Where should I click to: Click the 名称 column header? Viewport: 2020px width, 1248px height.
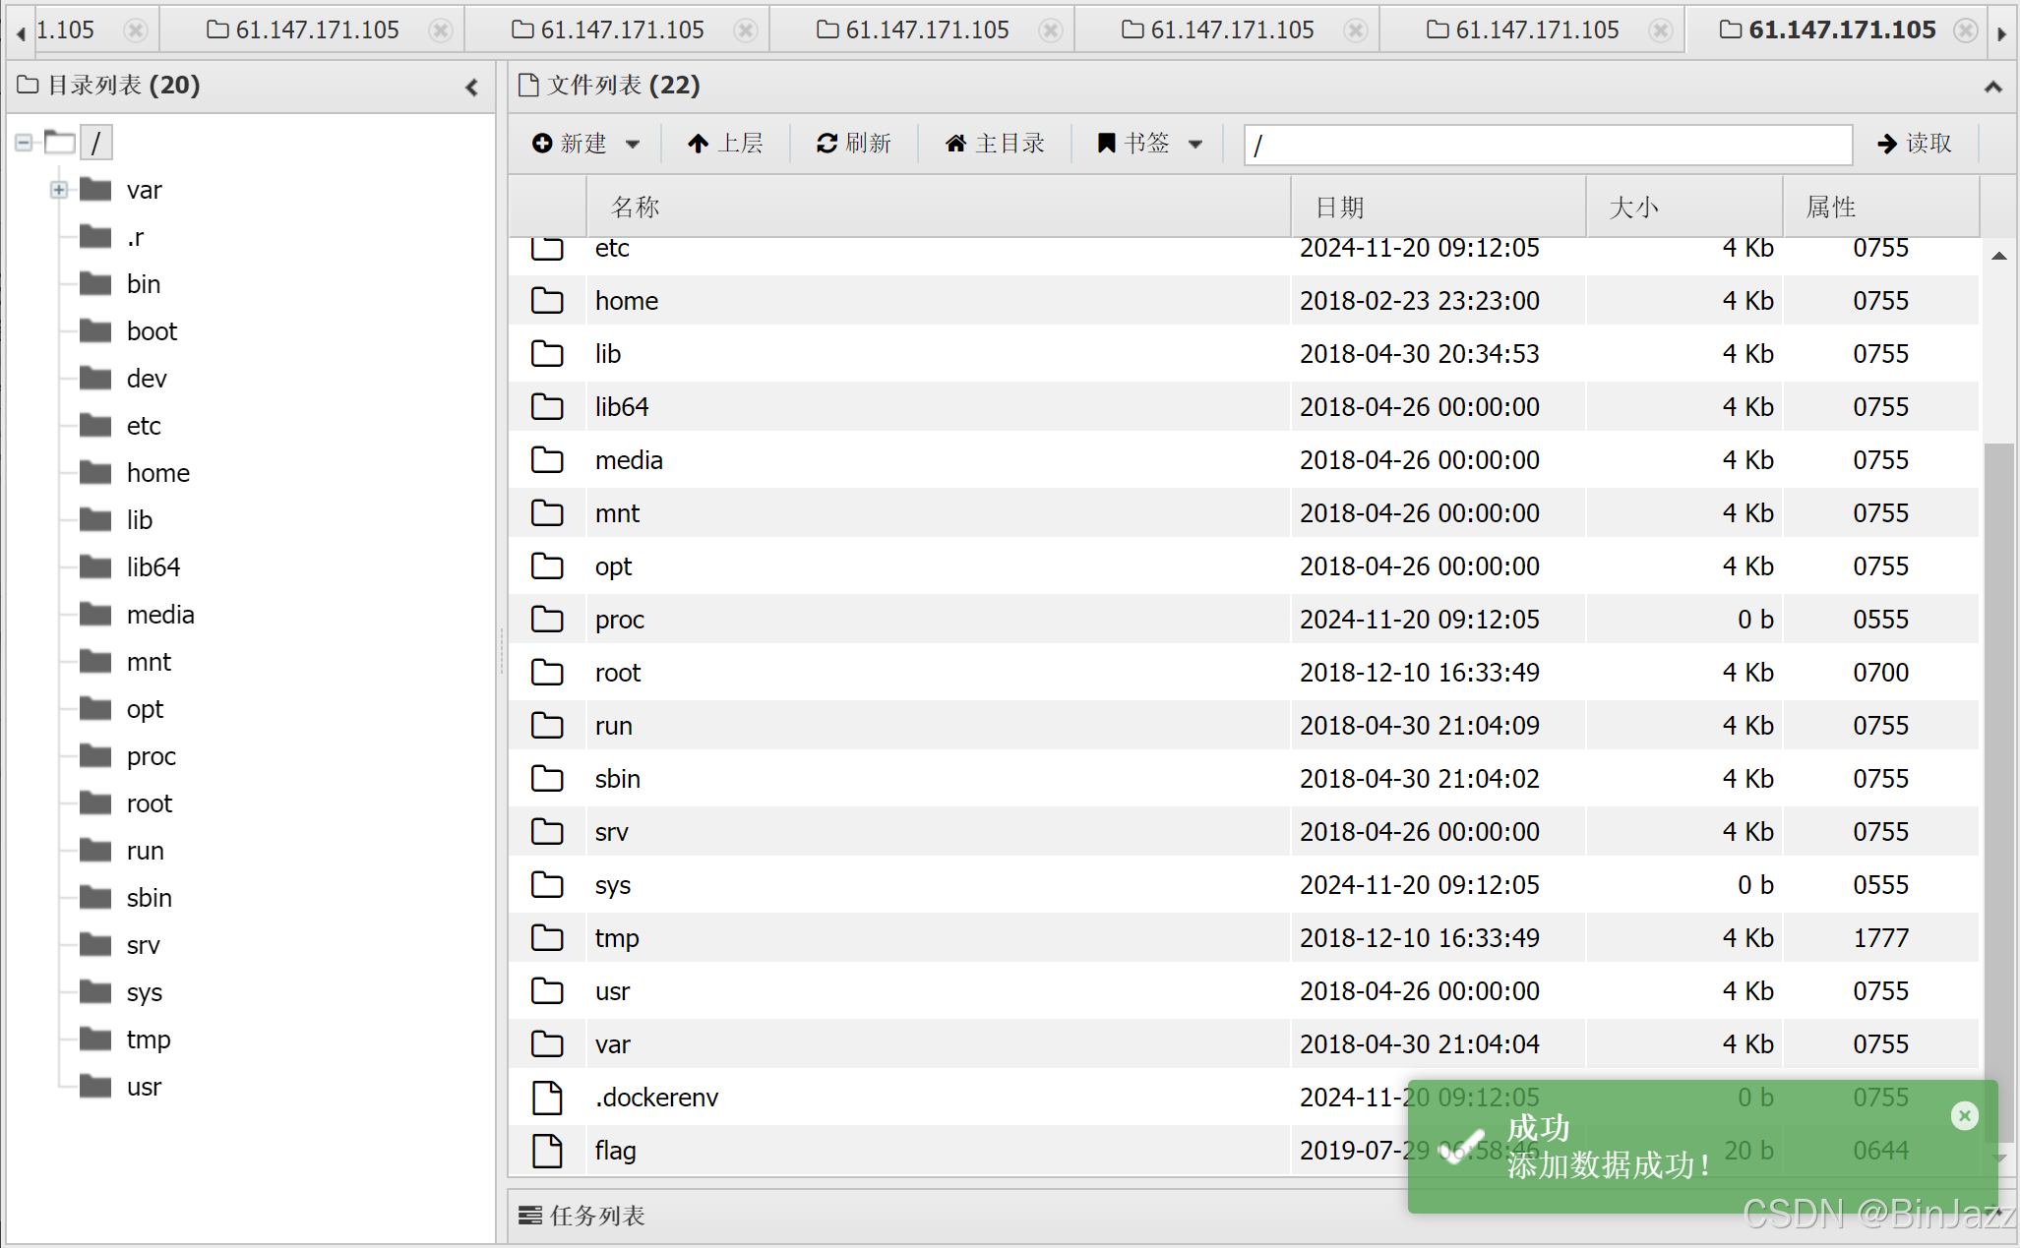(635, 207)
